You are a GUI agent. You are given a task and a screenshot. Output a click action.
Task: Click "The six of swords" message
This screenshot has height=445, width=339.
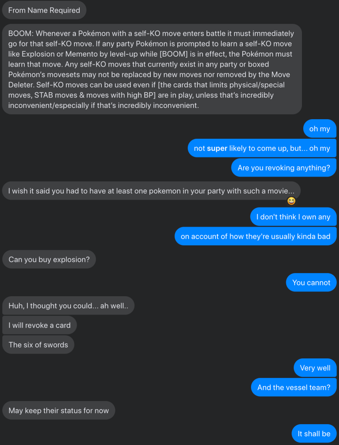tap(38, 345)
